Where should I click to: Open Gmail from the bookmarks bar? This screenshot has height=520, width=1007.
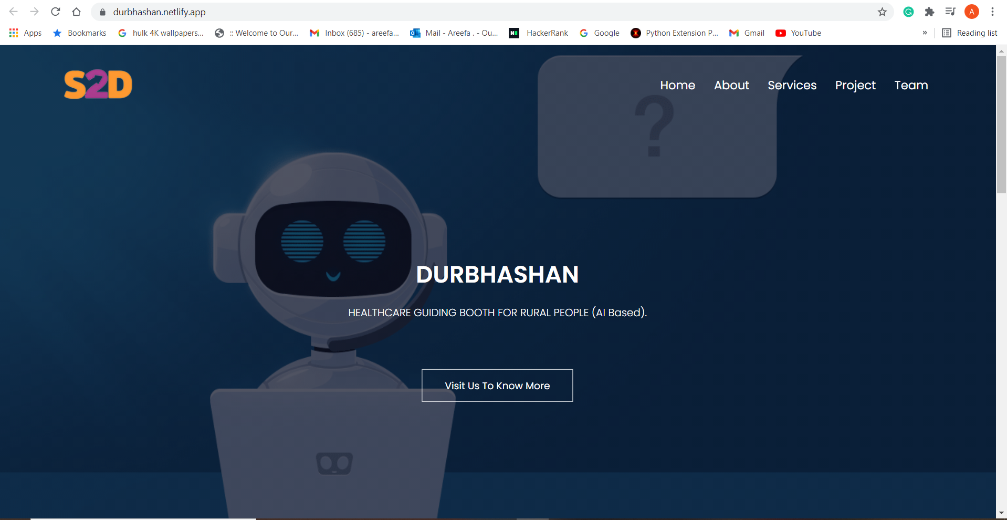click(746, 33)
